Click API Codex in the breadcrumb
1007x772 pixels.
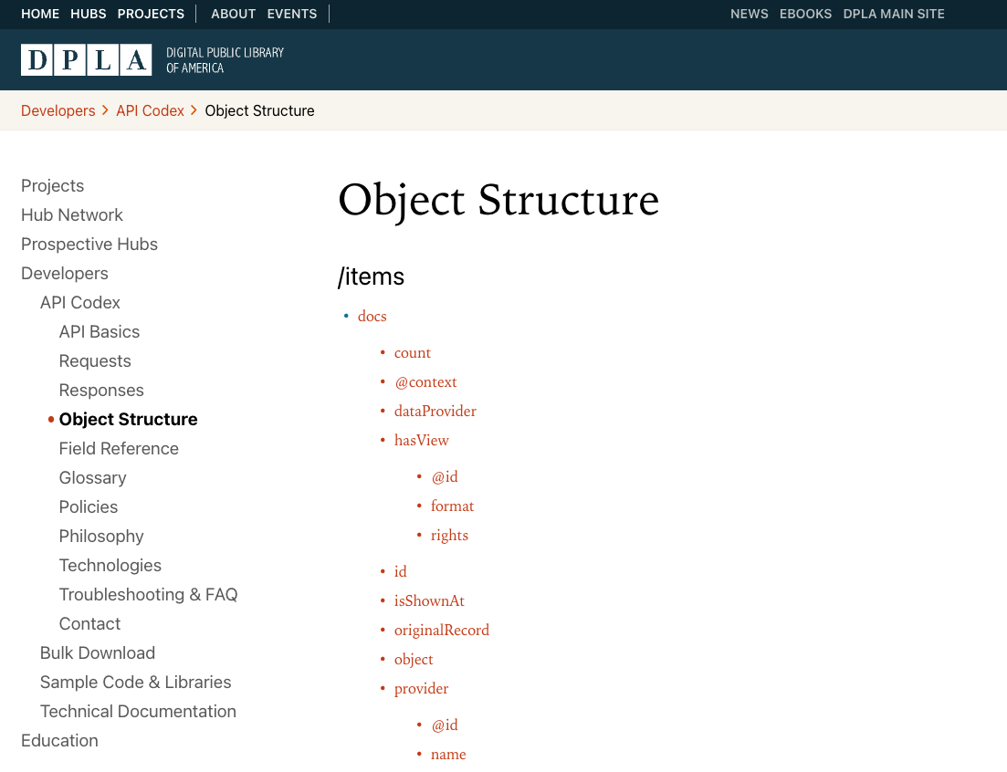(151, 111)
